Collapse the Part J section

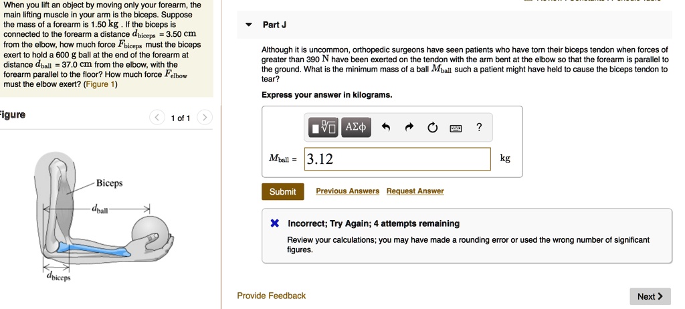click(249, 25)
